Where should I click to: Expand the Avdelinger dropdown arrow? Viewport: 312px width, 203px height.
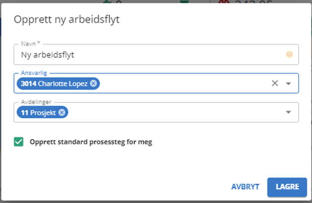(x=288, y=112)
